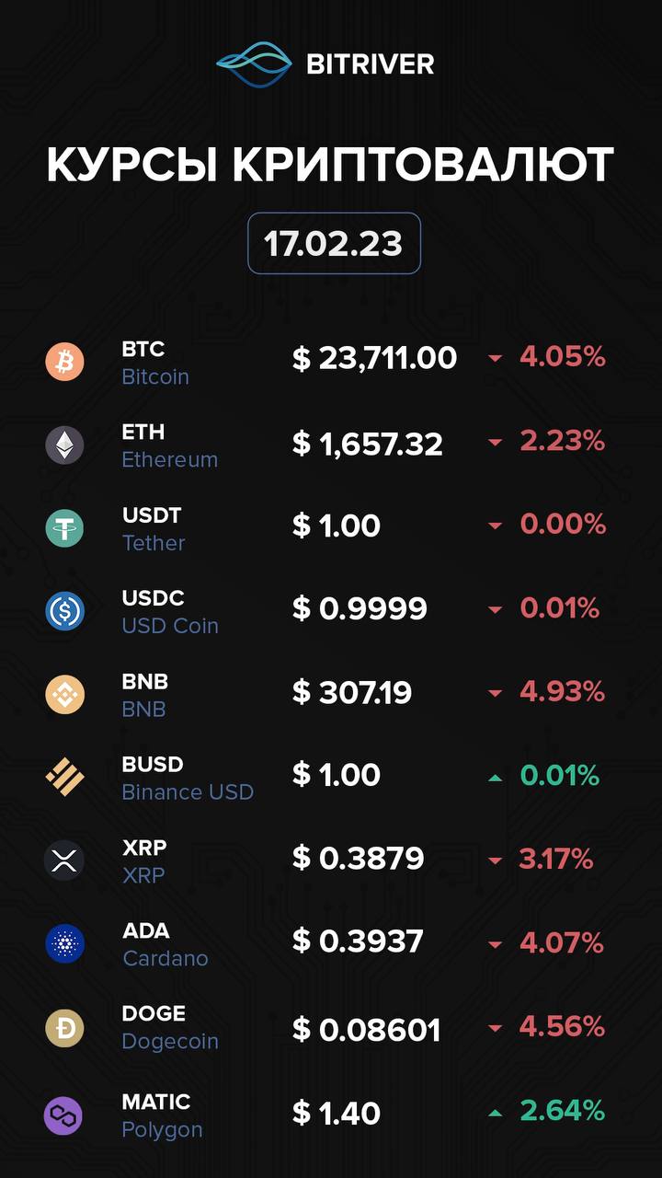662x1178 pixels.
Task: Click the green up arrow beside MATIC's 2.64%
Action: pyautogui.click(x=496, y=1113)
